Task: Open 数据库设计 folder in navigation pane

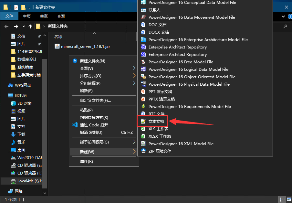Action: pyautogui.click(x=27, y=59)
